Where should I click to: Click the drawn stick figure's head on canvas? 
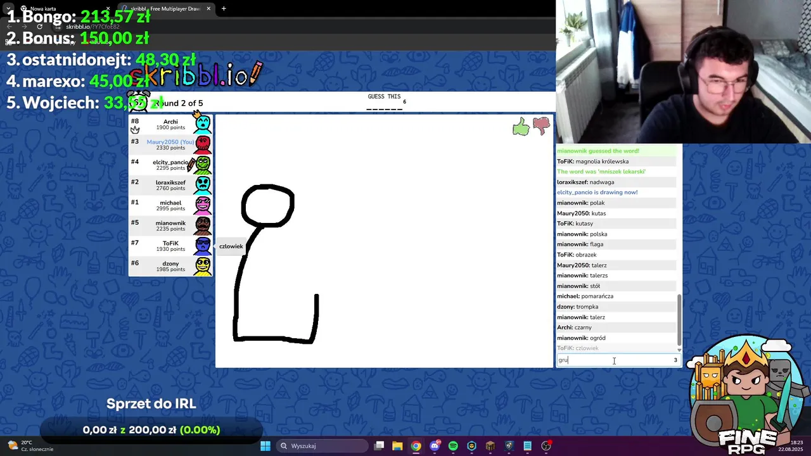[x=267, y=206]
